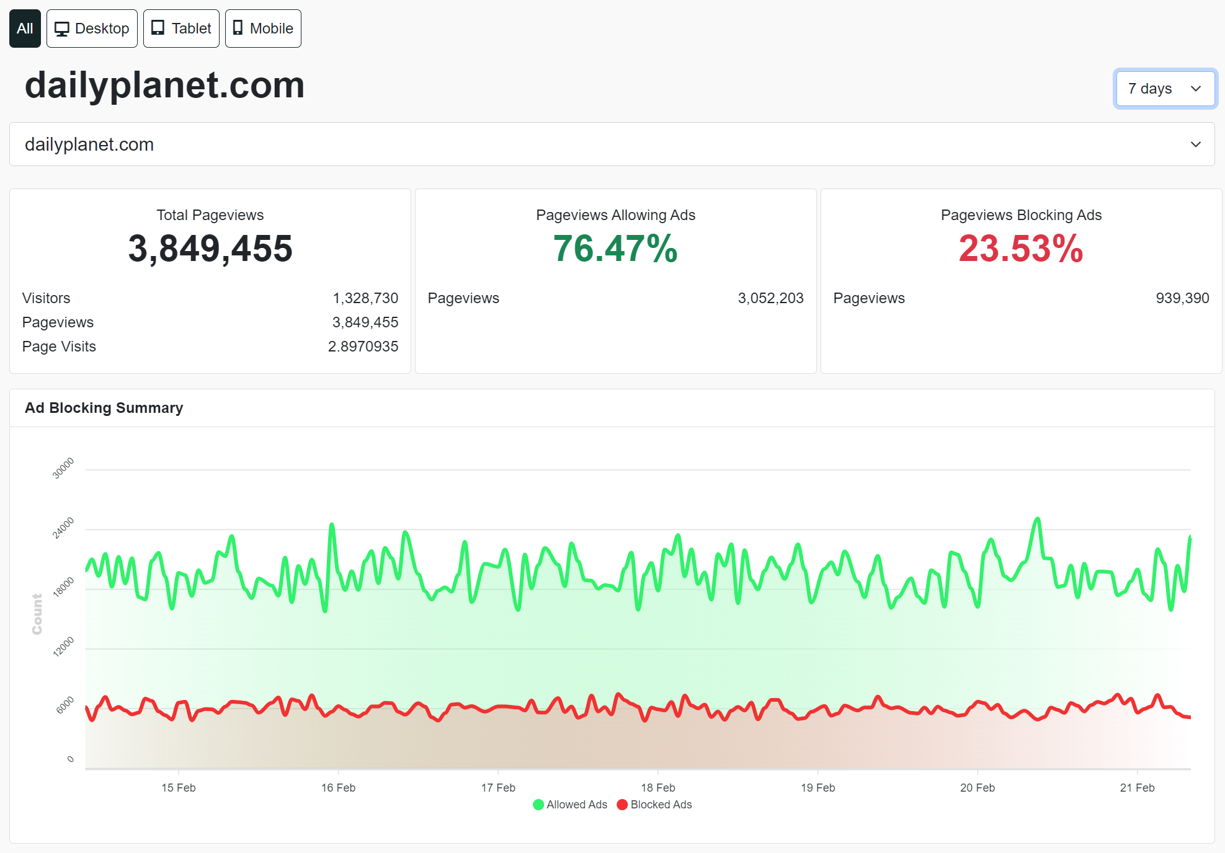Click the Allowed Ads legend label
This screenshot has height=853, width=1225.
(577, 805)
